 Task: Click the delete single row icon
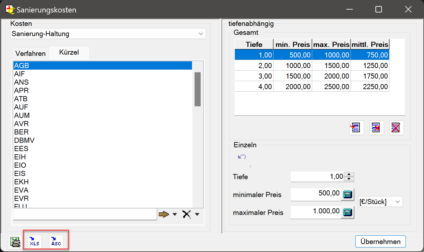coord(376,128)
